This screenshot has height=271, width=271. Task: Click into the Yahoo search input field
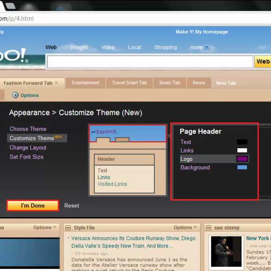coord(150,61)
